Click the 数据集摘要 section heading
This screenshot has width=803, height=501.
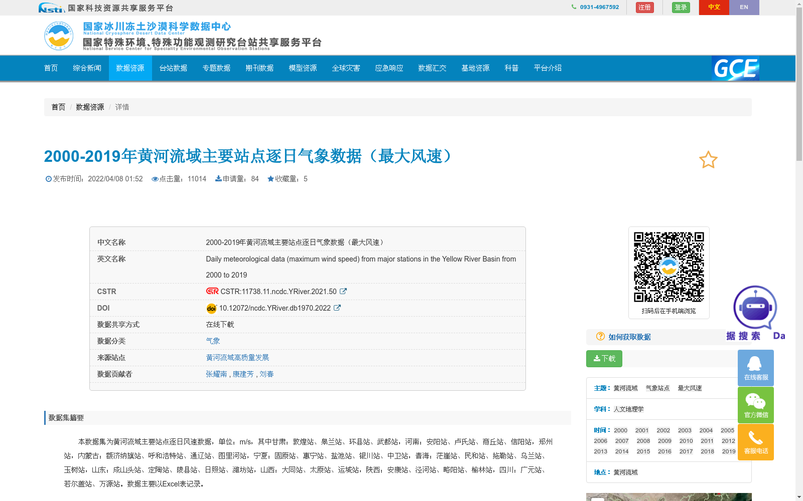pyautogui.click(x=66, y=418)
